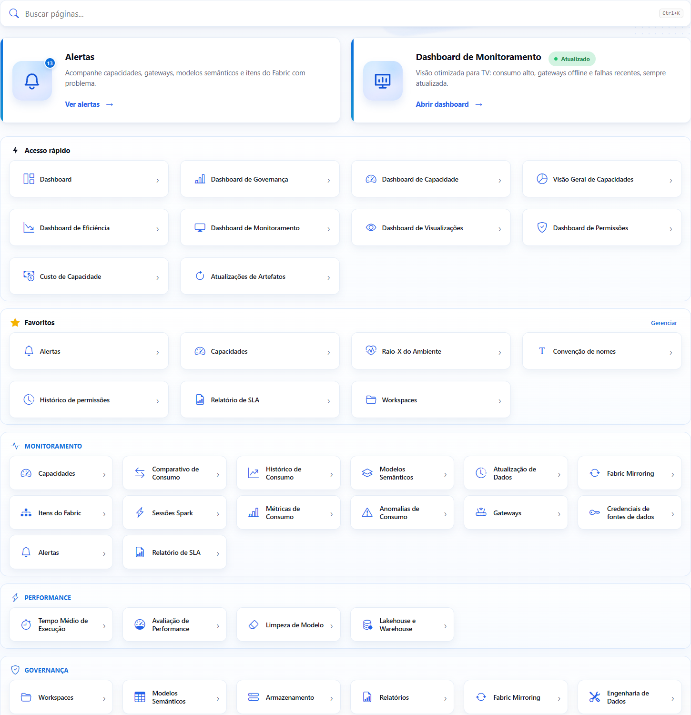Click the Dashboard de Permissões shield icon

pos(542,227)
